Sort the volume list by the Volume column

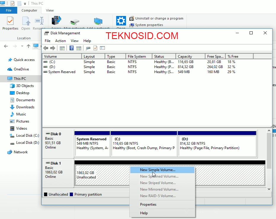click(x=62, y=57)
